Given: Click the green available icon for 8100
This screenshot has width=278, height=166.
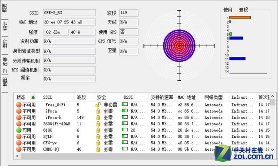Looking at the screenshot, I should point(19,130).
